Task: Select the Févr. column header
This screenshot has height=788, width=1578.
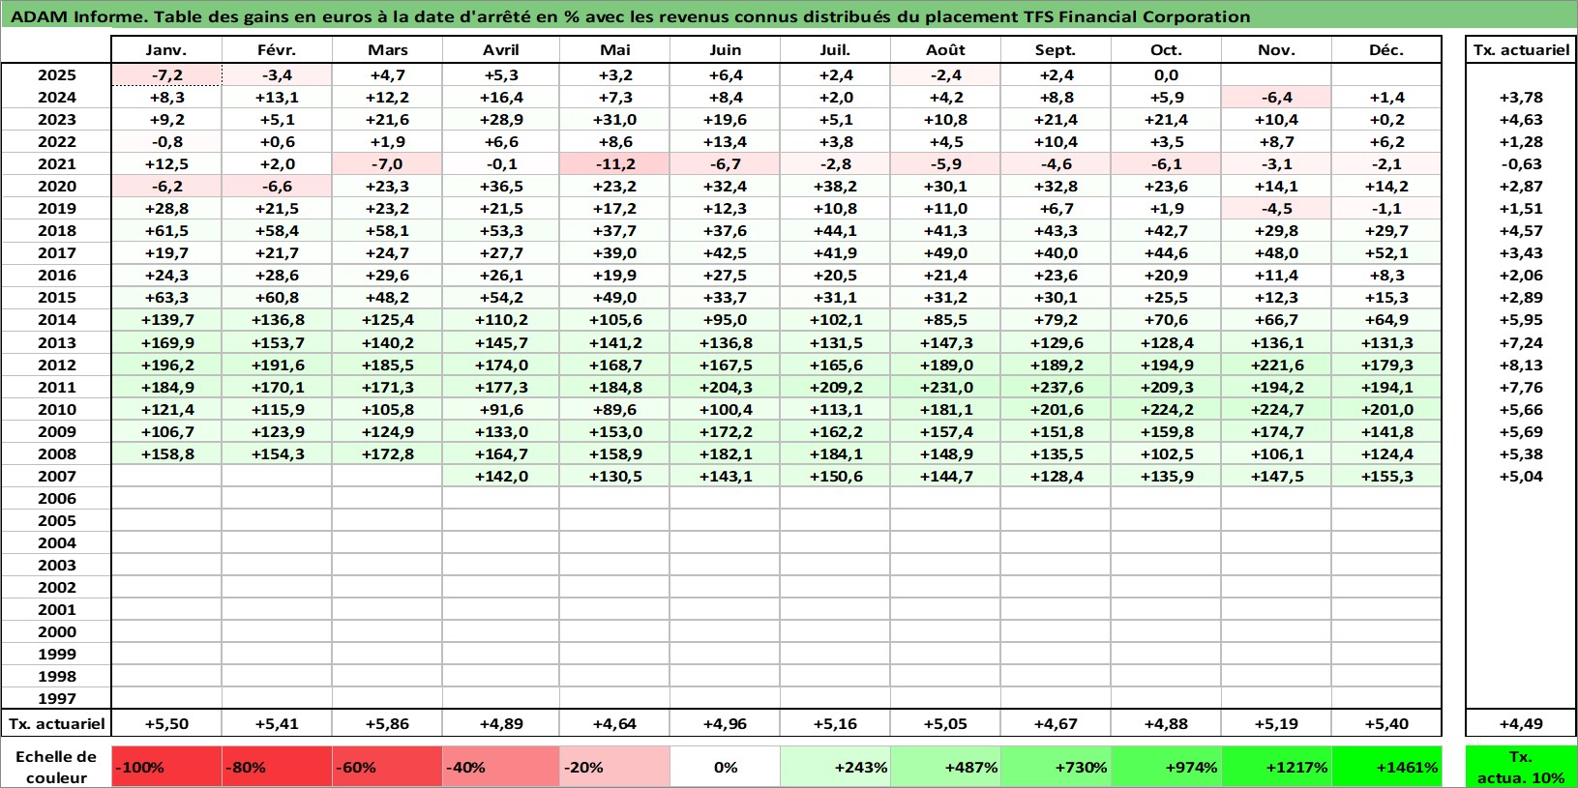Action: tap(277, 49)
